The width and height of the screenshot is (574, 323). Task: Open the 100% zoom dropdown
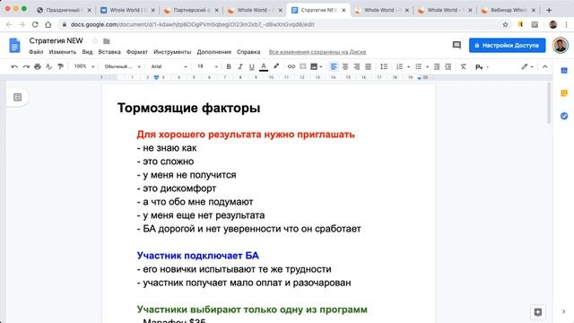[x=84, y=66]
